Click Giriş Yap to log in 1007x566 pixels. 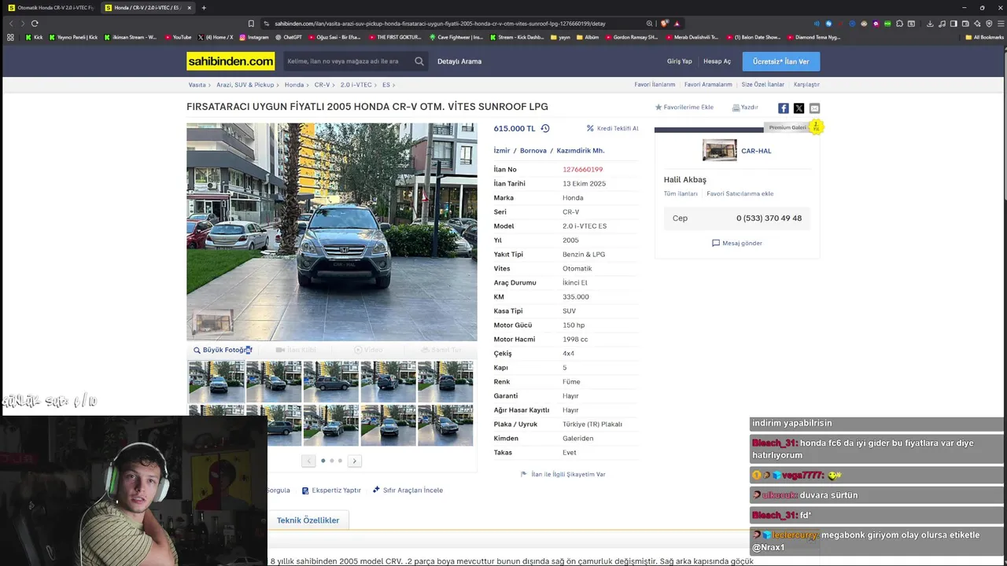tap(679, 61)
